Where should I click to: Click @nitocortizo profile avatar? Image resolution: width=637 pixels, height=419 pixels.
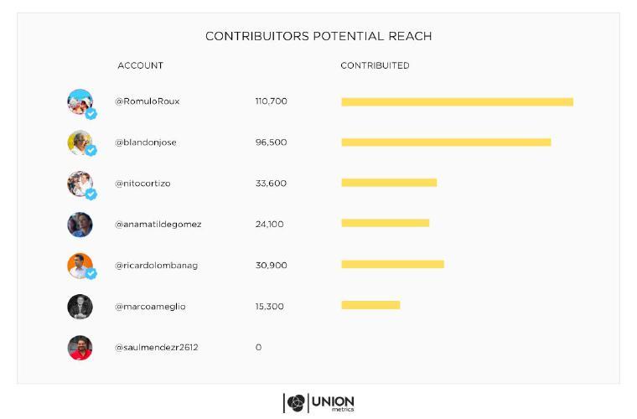(80, 184)
